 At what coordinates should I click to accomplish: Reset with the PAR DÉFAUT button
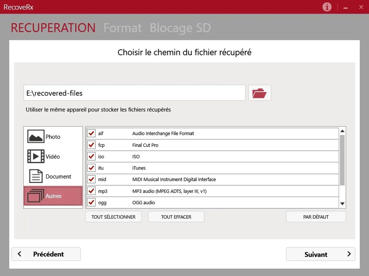point(316,217)
